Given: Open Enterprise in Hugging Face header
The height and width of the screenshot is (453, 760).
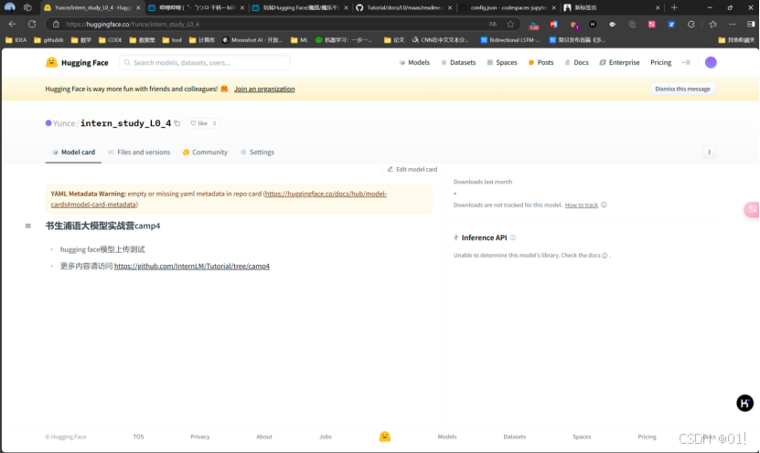Looking at the screenshot, I should coord(619,62).
